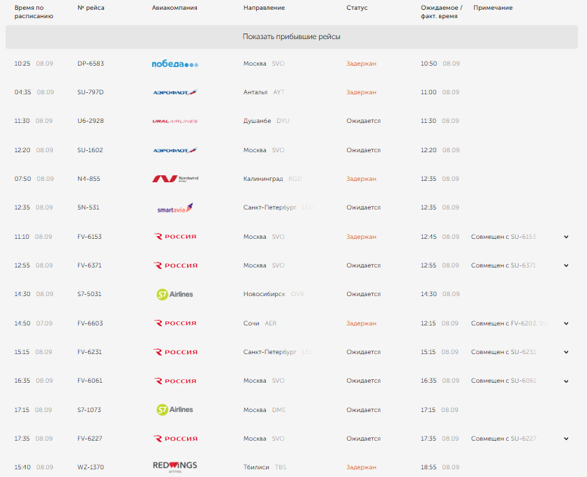This screenshot has width=587, height=477.
Task: Expand the note chevron for FV-6231
Action: (x=566, y=352)
